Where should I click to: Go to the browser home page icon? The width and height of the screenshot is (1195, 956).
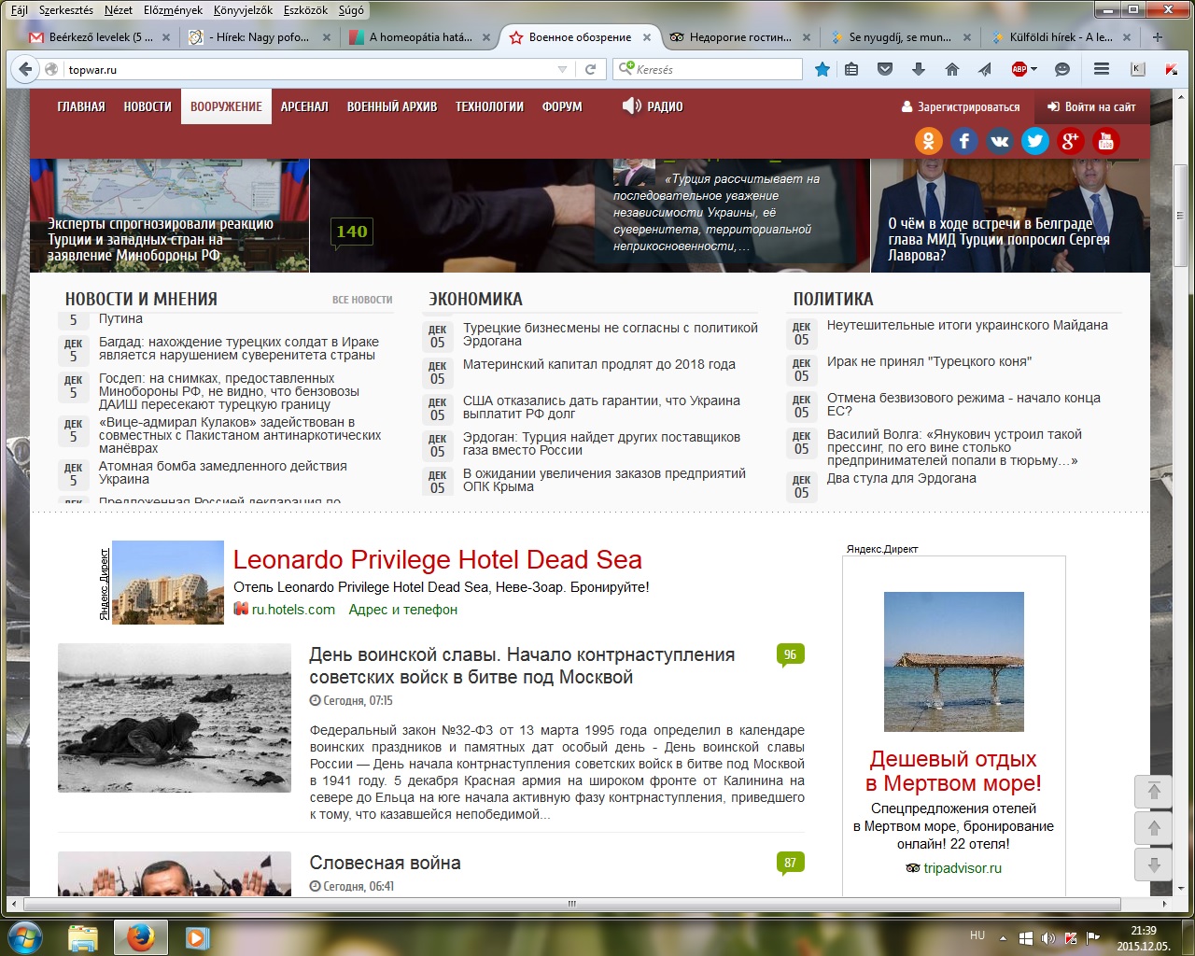[952, 69]
